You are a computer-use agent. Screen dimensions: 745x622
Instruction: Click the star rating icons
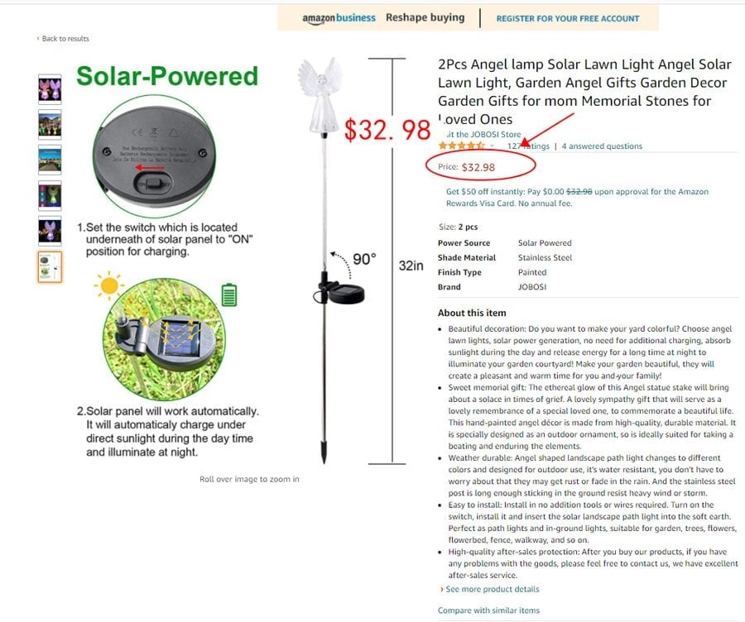(x=461, y=146)
